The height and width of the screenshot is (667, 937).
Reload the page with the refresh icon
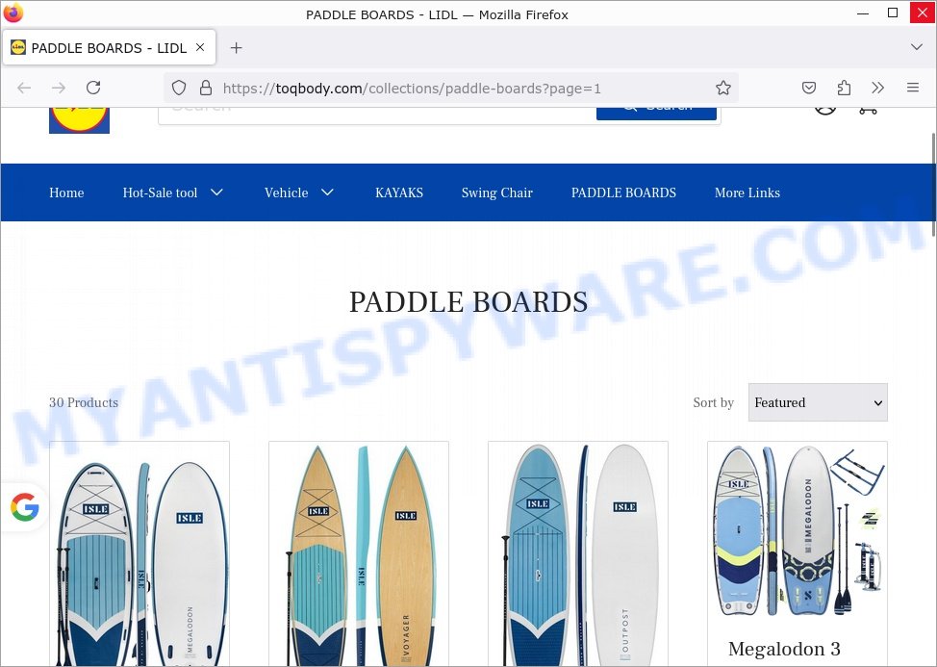point(93,88)
